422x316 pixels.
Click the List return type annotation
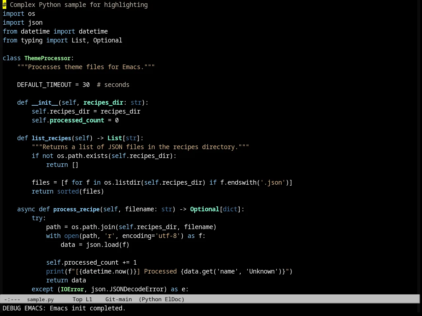click(115, 138)
